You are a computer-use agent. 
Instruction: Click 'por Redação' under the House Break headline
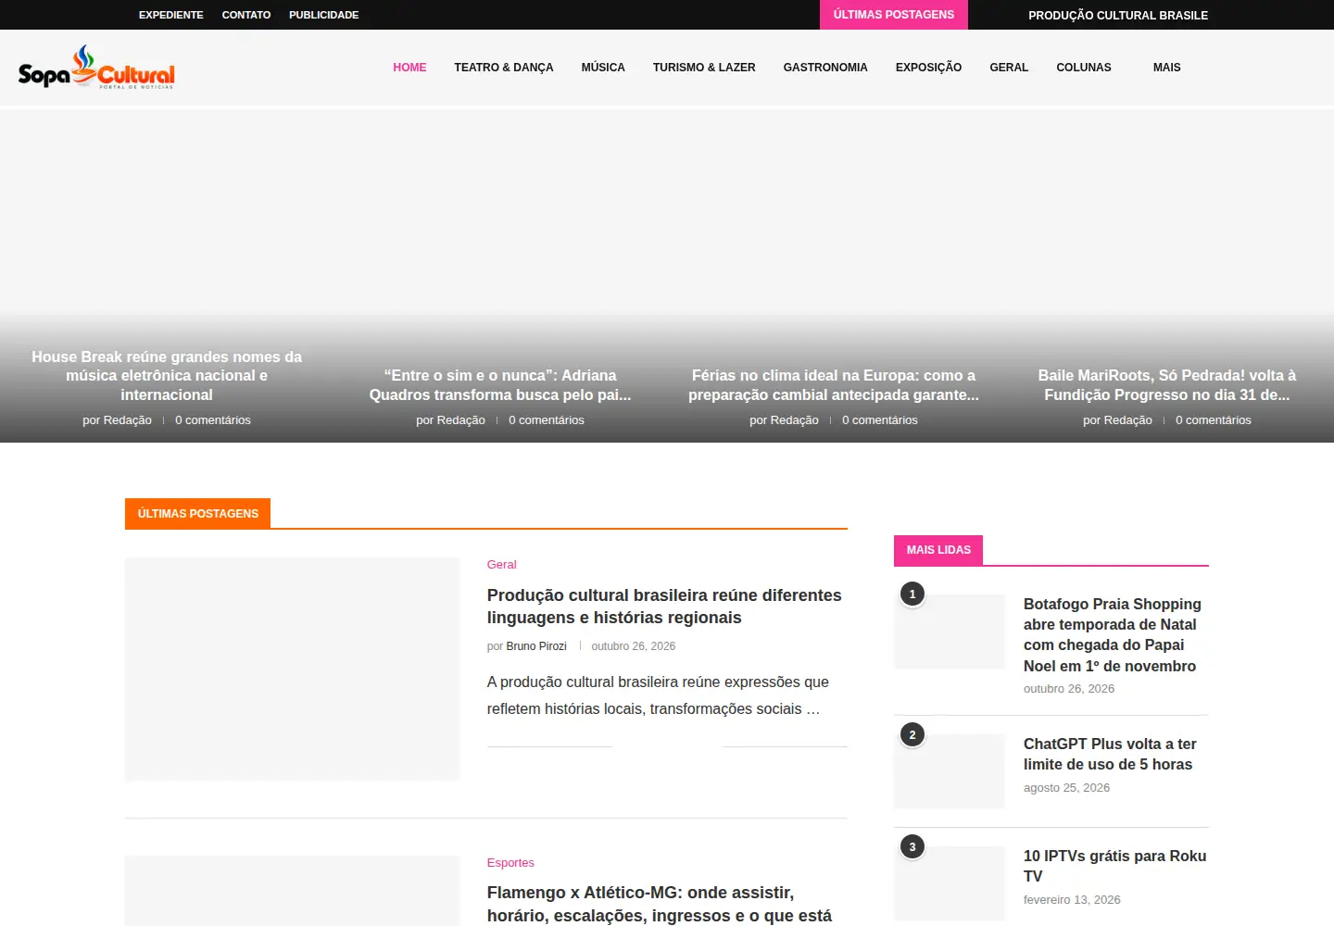(x=117, y=420)
